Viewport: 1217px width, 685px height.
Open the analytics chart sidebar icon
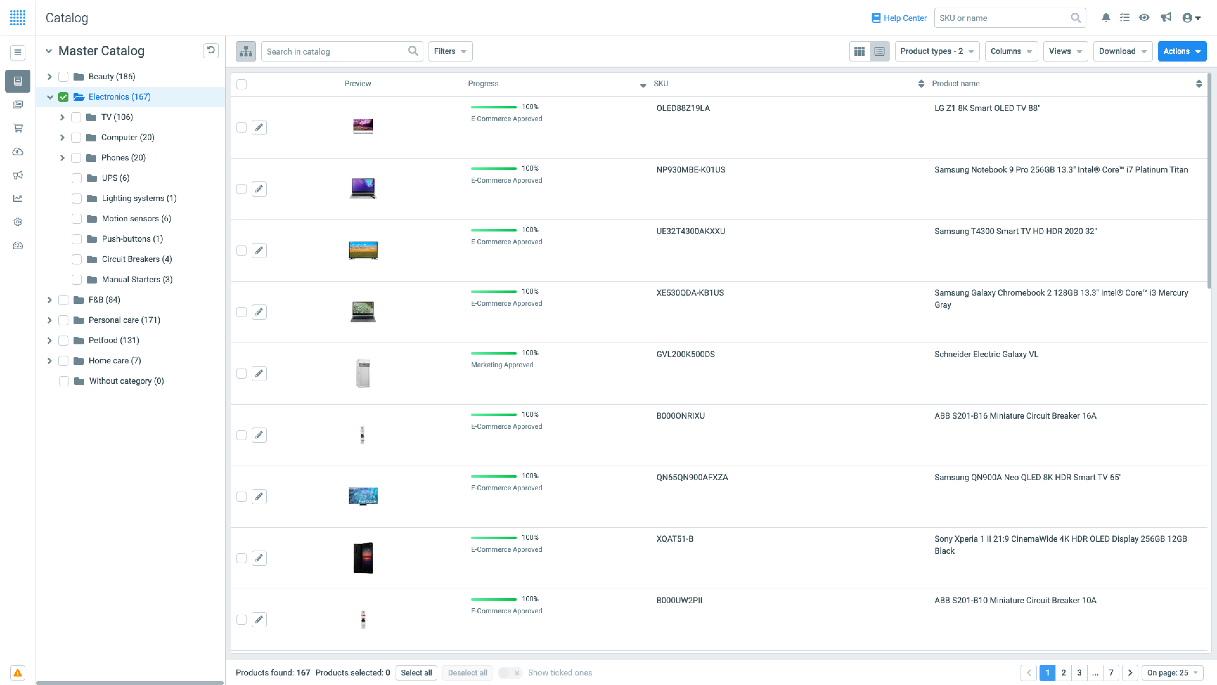[17, 199]
